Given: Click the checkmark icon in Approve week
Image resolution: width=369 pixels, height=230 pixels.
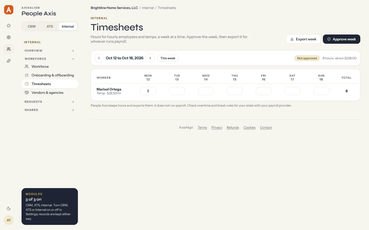Looking at the screenshot, I should pos(329,39).
